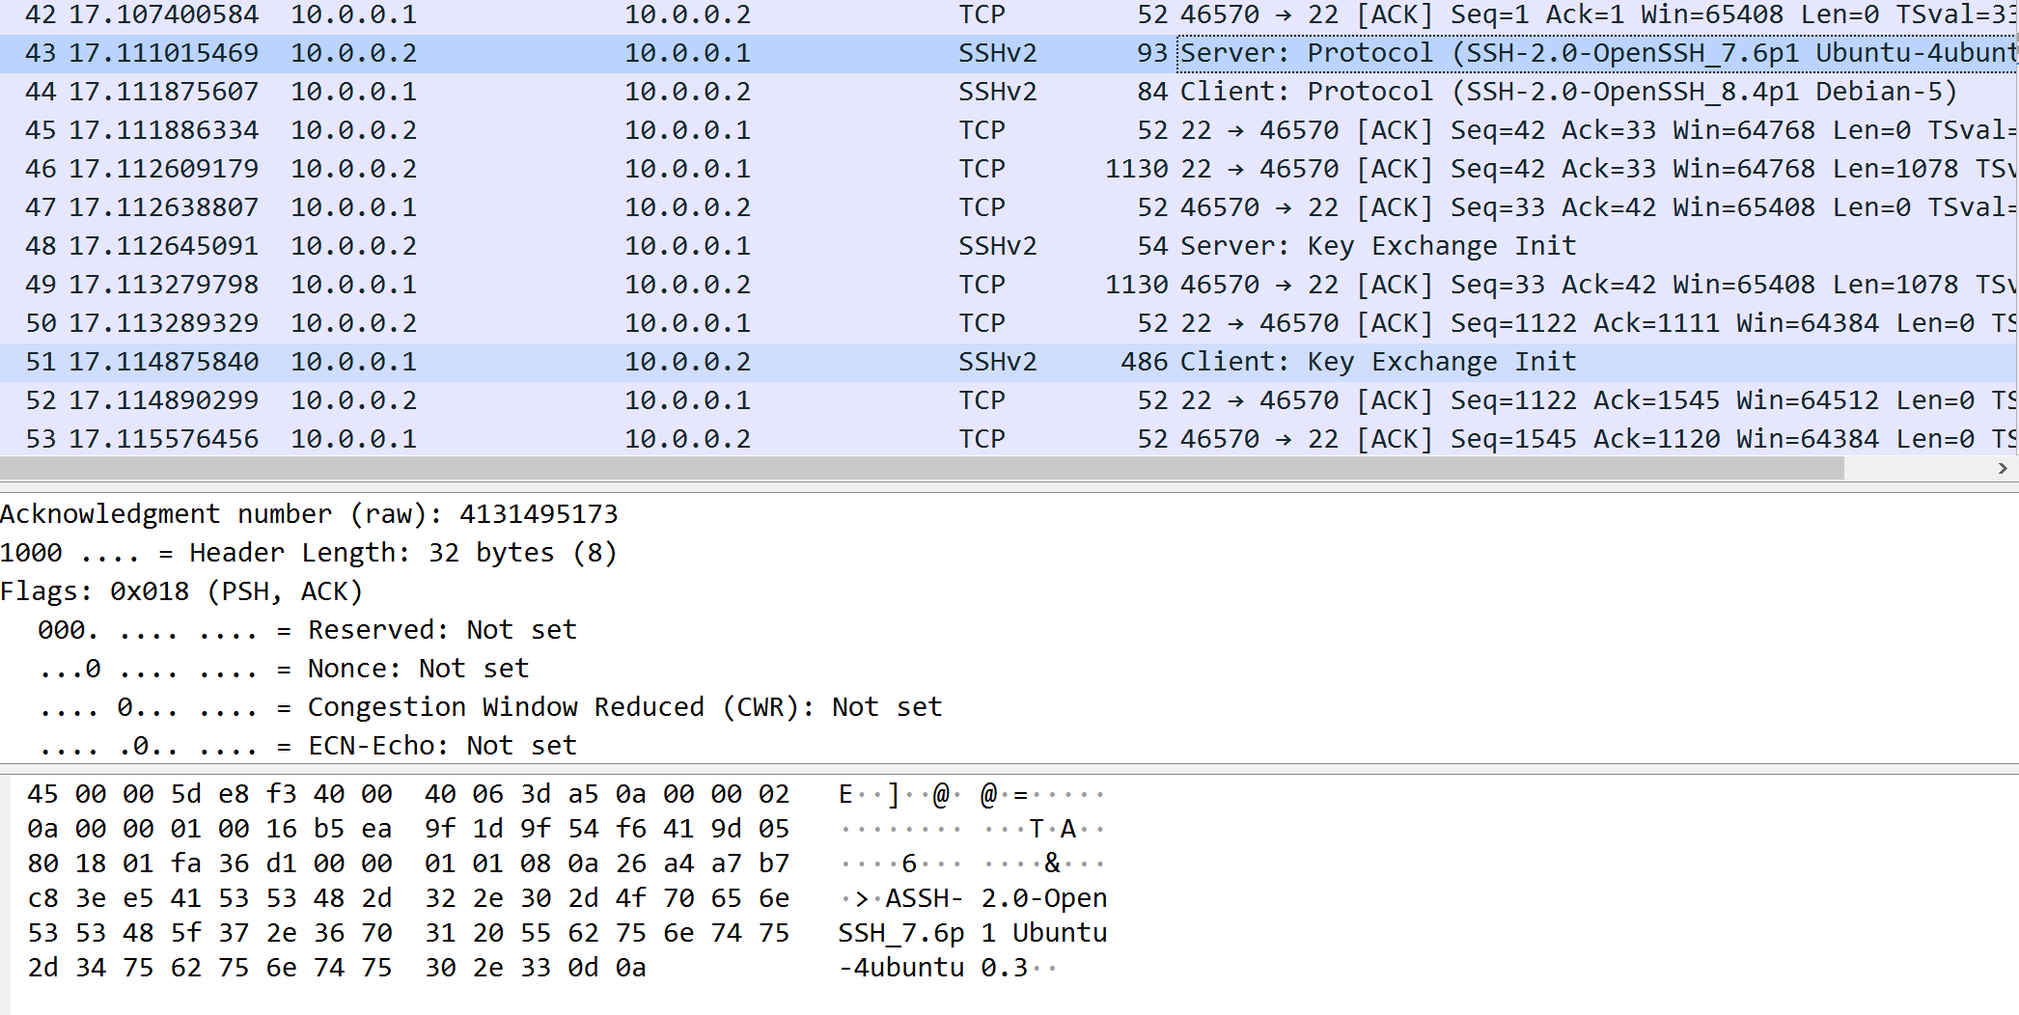2019x1015 pixels.
Task: Select packet 43 Server Protocol row
Action: pyautogui.click(x=1009, y=53)
